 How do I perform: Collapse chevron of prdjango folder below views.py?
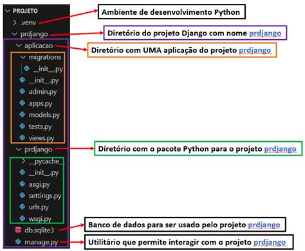(x=19, y=150)
